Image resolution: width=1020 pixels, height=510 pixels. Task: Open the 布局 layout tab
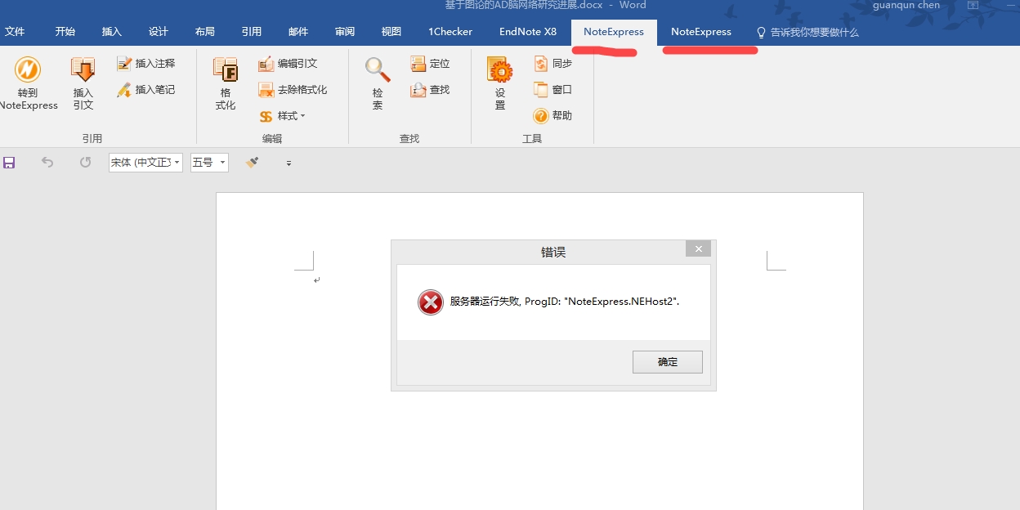205,32
